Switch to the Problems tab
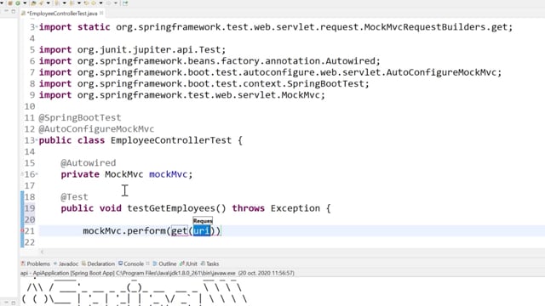This screenshot has width=545, height=306. coord(36,263)
